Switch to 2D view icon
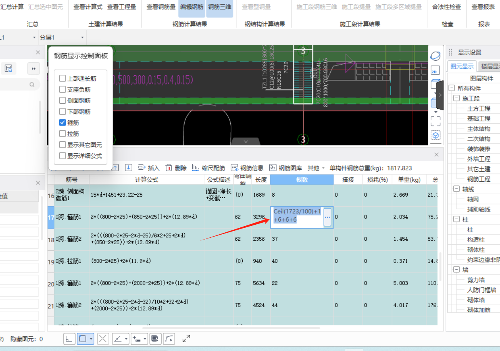 [x=435, y=71]
